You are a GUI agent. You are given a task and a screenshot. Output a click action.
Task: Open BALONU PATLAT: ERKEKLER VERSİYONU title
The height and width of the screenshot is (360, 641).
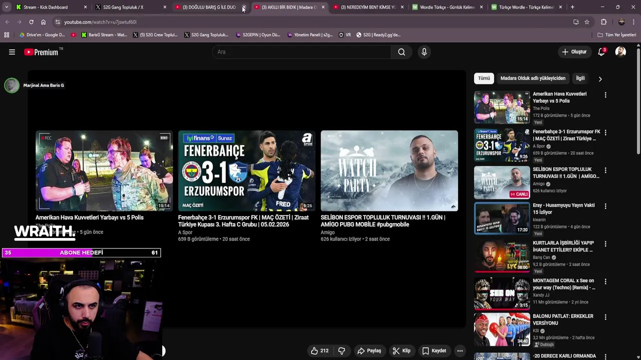[x=563, y=319]
